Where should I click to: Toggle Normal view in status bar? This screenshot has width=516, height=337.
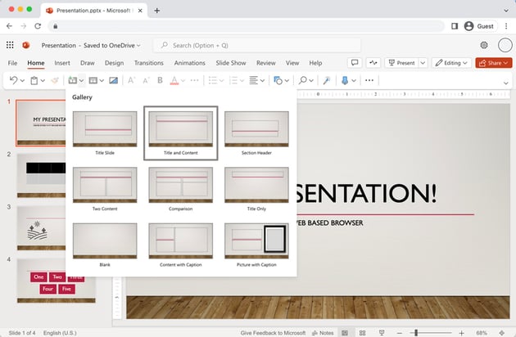pos(345,333)
